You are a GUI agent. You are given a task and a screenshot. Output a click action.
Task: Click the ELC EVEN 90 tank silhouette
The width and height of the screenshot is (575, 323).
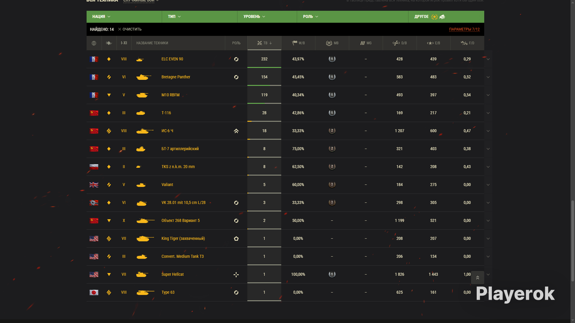(140, 59)
